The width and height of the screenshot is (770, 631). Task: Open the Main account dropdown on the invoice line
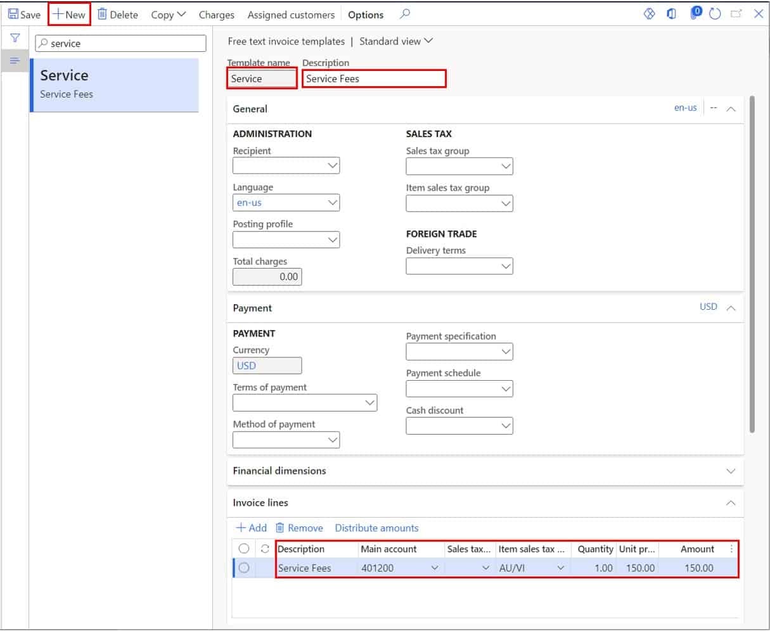pos(435,568)
